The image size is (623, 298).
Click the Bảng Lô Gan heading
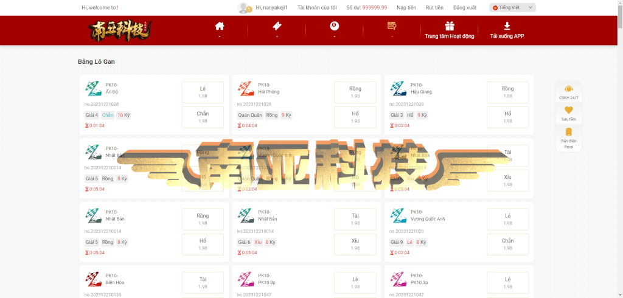pos(97,62)
